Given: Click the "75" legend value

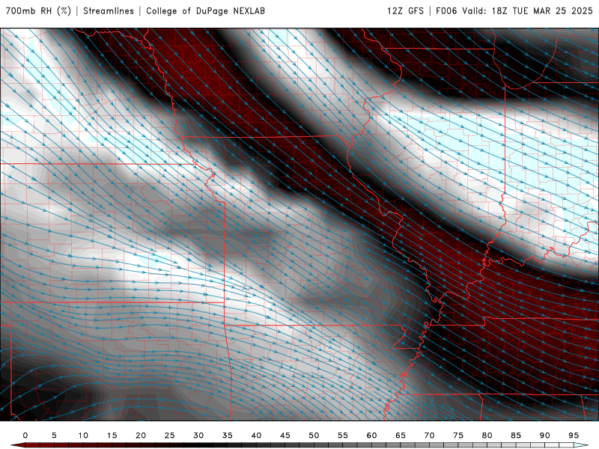Looking at the screenshot, I should click(x=458, y=436).
